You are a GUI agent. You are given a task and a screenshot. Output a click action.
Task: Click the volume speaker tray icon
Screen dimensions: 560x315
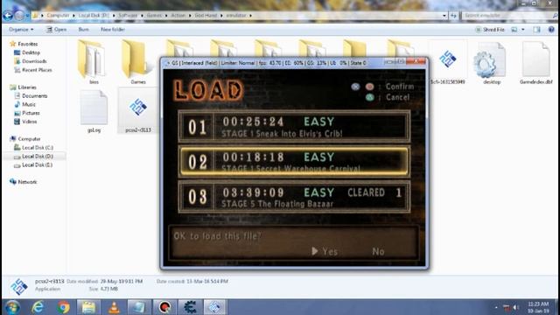(515, 307)
